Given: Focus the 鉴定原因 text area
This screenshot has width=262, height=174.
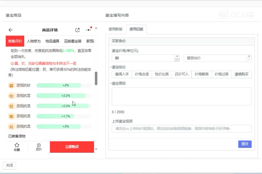Looking at the screenshot, I should [x=181, y=96].
